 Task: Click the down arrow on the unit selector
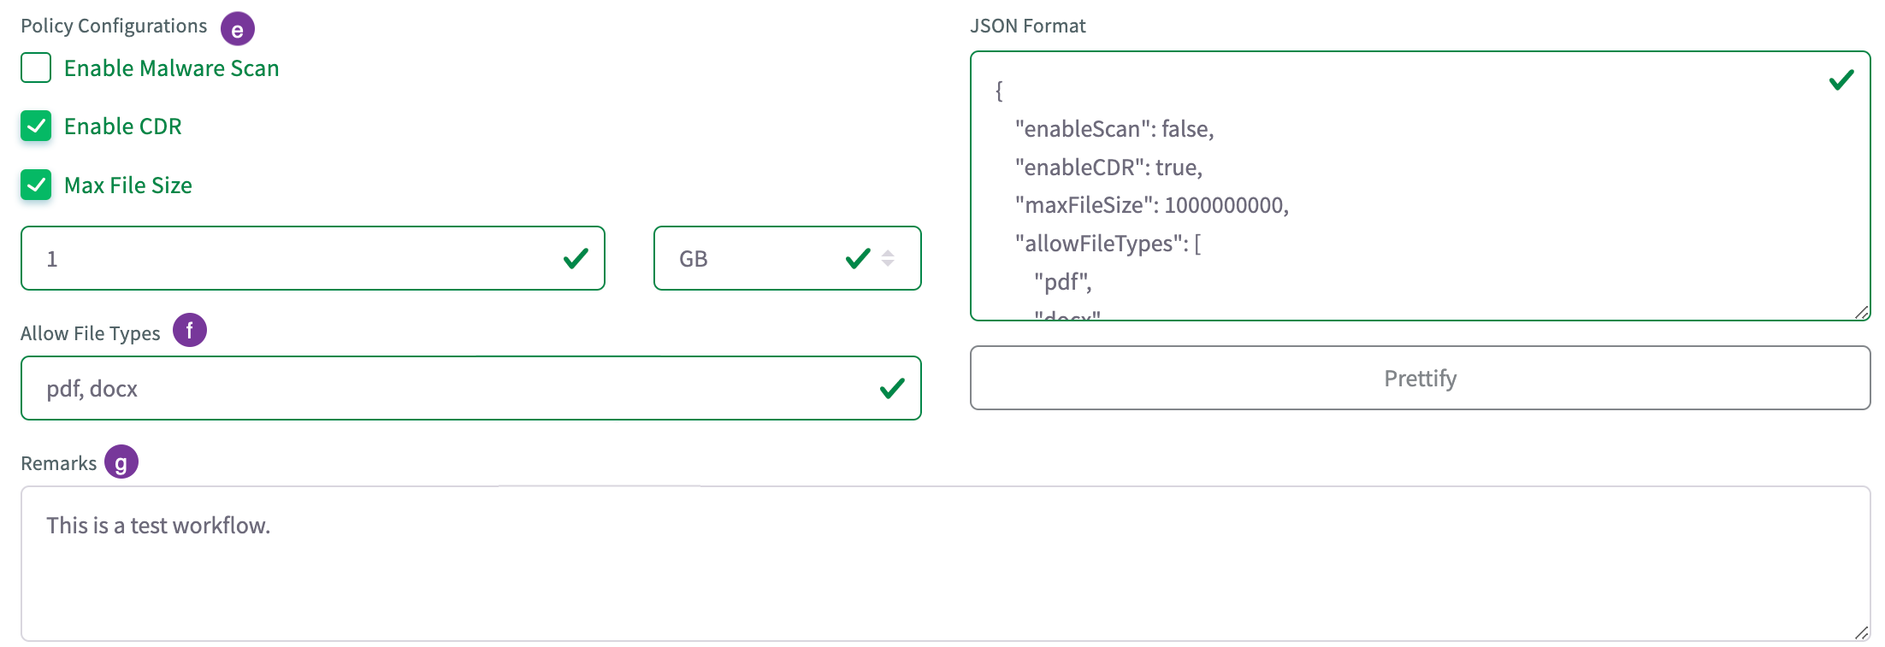click(887, 263)
